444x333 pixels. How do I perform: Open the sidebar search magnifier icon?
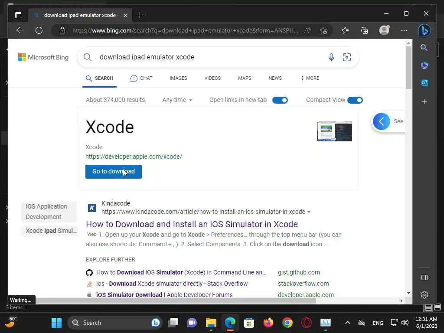pos(424,48)
